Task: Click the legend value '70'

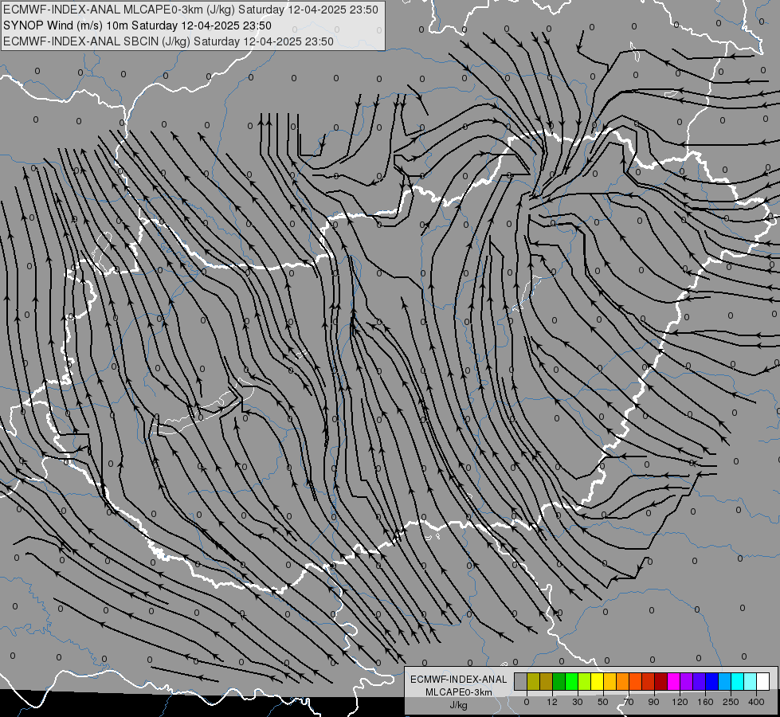Action: (x=629, y=702)
